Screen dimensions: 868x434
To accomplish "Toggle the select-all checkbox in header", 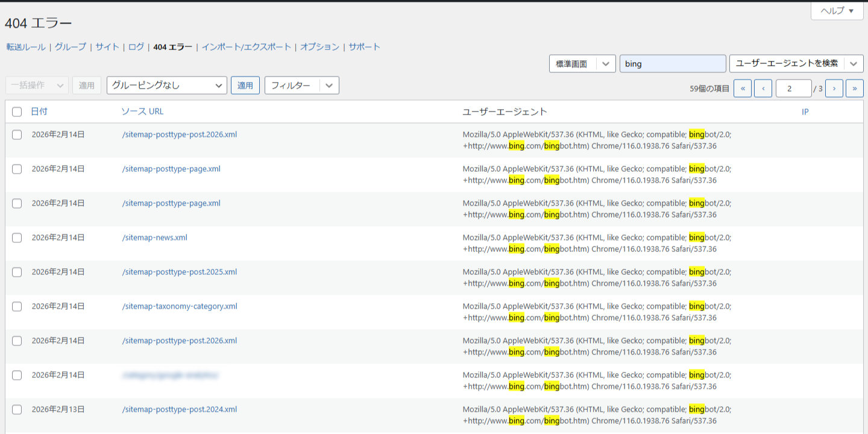I will [x=17, y=112].
